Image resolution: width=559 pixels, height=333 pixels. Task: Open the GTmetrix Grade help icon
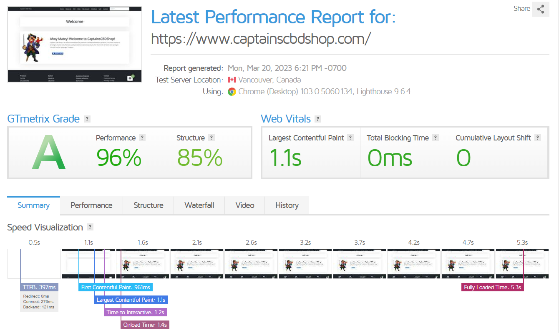pos(87,119)
